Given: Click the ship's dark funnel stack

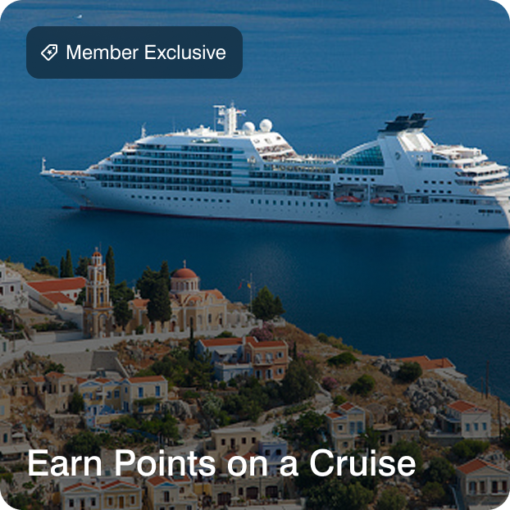Looking at the screenshot, I should (x=405, y=122).
